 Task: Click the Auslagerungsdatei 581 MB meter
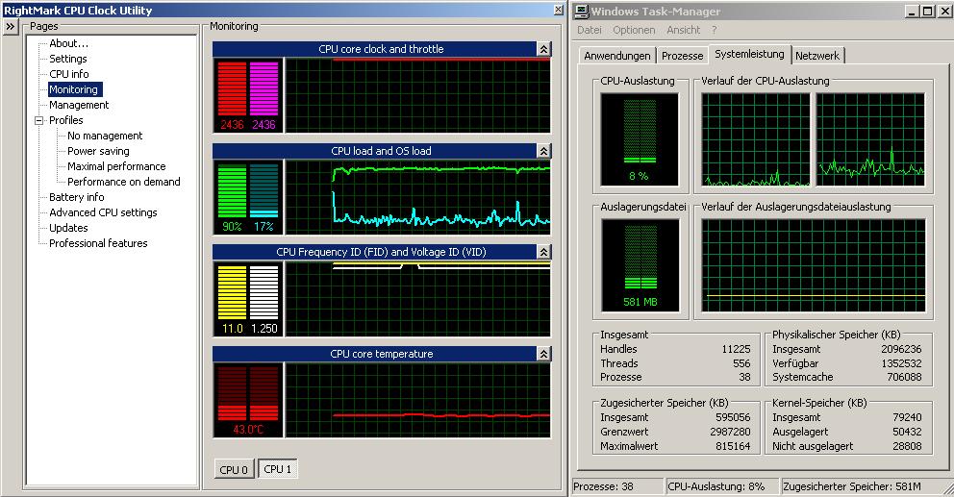[x=640, y=265]
